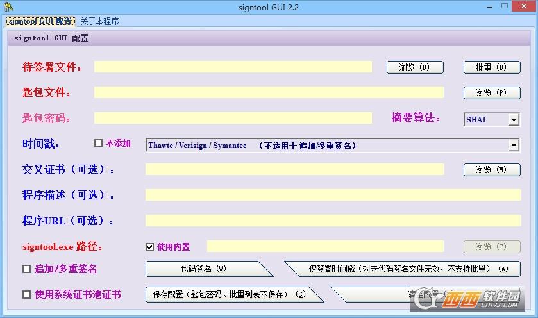The height and width of the screenshot is (318, 538).
Task: Click the signtool key icon in title bar
Action: pyautogui.click(x=8, y=7)
